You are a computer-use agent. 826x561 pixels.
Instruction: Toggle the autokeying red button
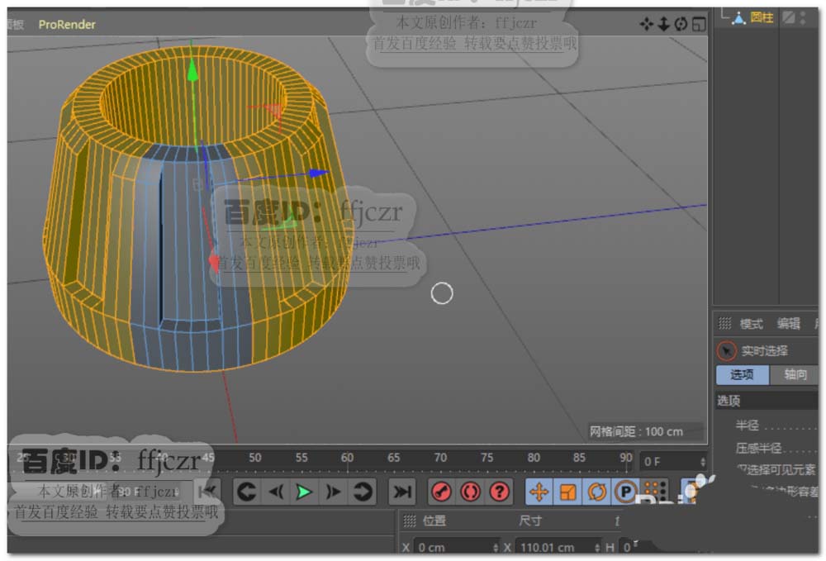coord(470,492)
